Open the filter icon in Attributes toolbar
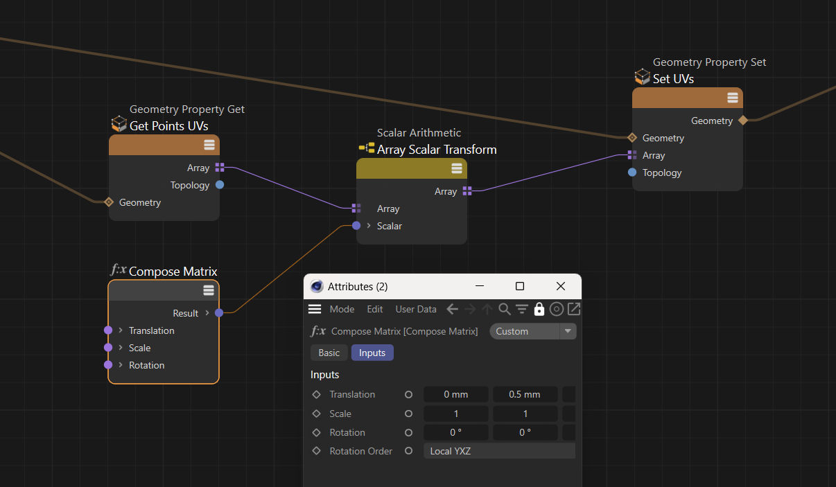The image size is (836, 487). [x=522, y=309]
